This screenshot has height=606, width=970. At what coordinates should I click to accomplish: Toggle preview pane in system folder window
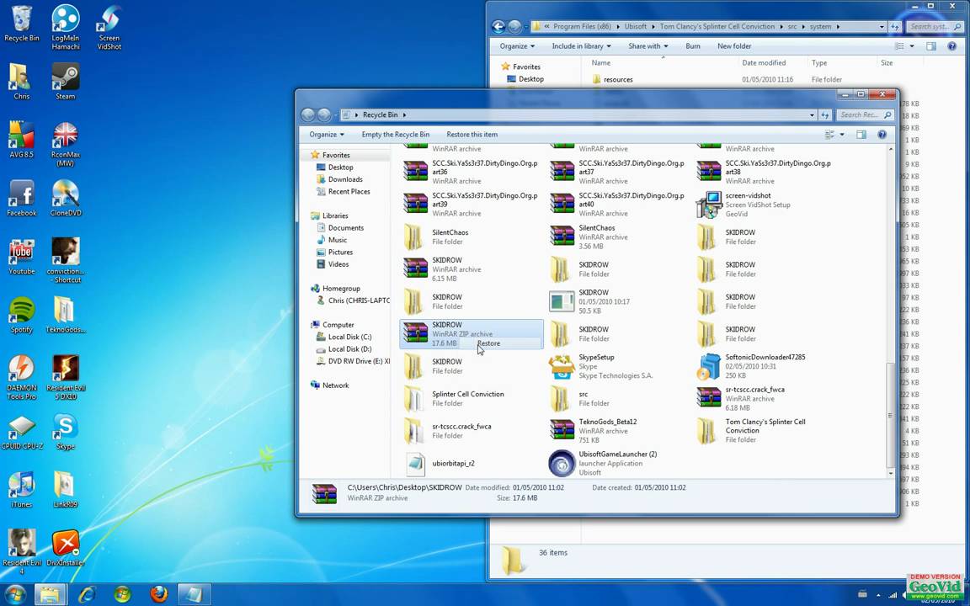click(931, 46)
